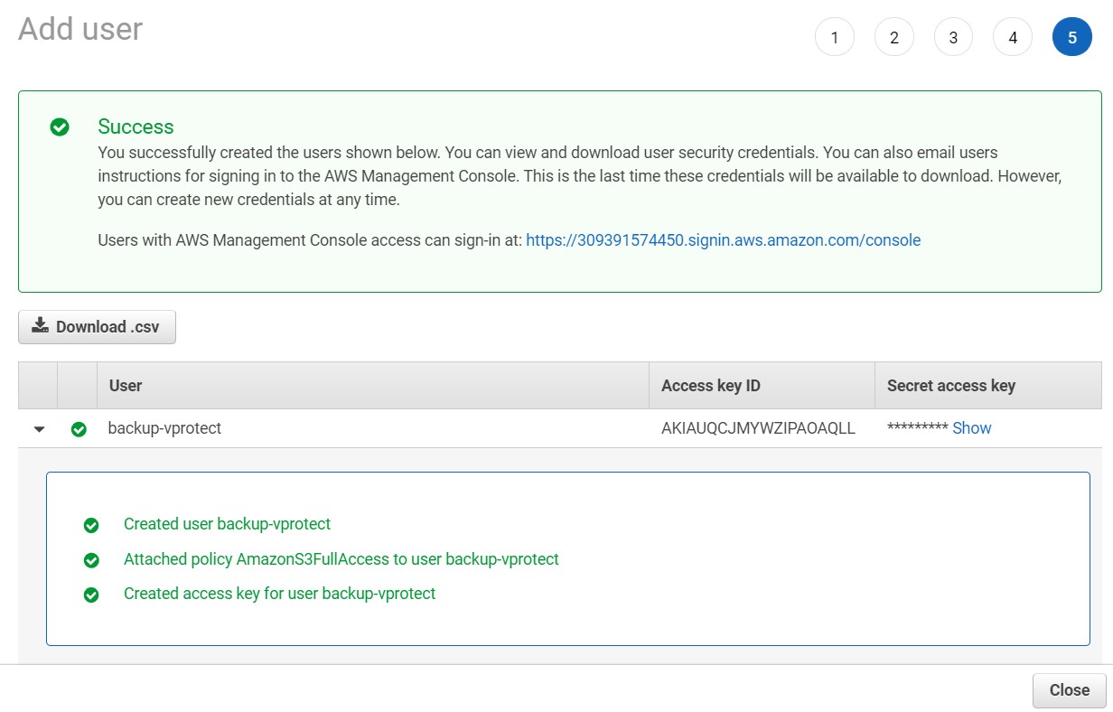
Task: Go to wizard step 3
Action: (x=953, y=38)
